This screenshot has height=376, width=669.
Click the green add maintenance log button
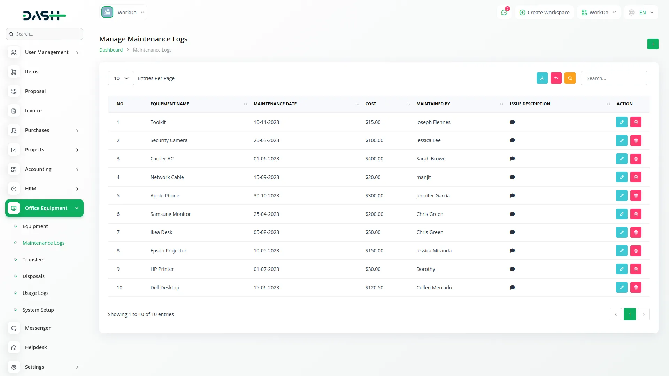pos(653,44)
